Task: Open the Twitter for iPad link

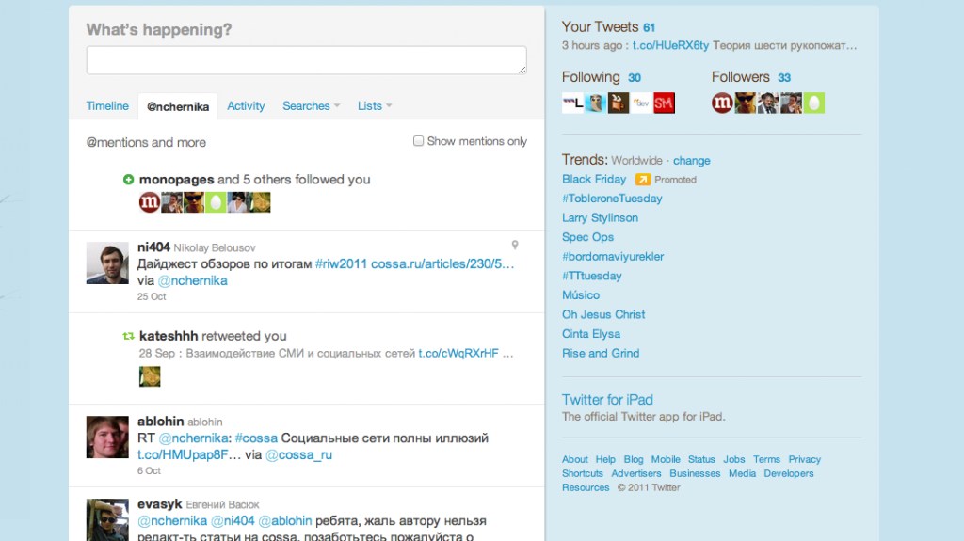Action: (607, 400)
